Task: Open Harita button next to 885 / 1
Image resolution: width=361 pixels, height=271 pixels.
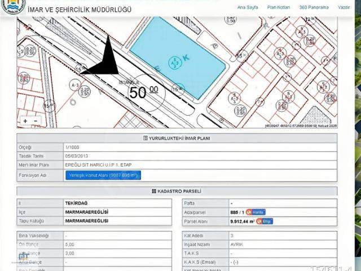Action: point(256,212)
